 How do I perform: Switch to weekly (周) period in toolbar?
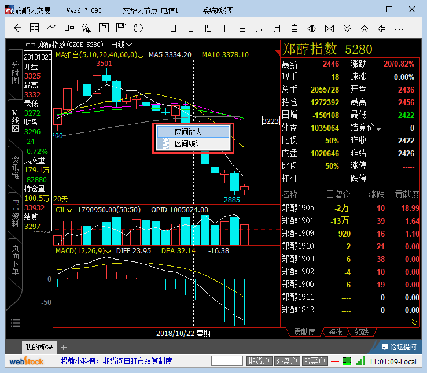tap(260, 28)
